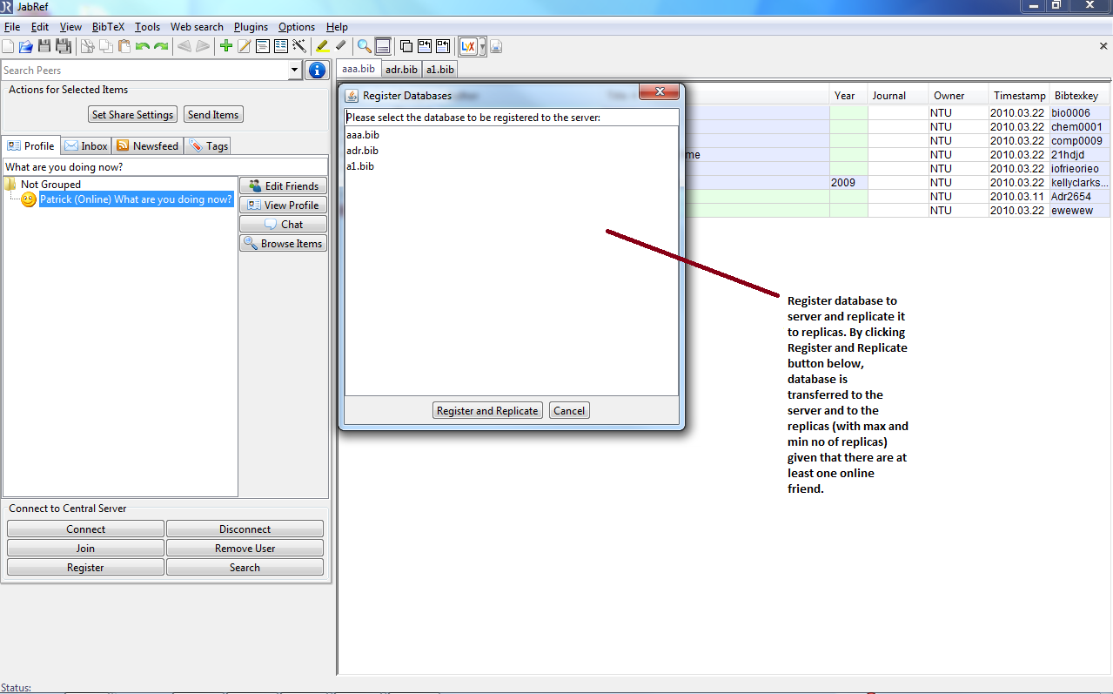The height and width of the screenshot is (694, 1113).
Task: Select the Profile tab
Action: coord(31,145)
